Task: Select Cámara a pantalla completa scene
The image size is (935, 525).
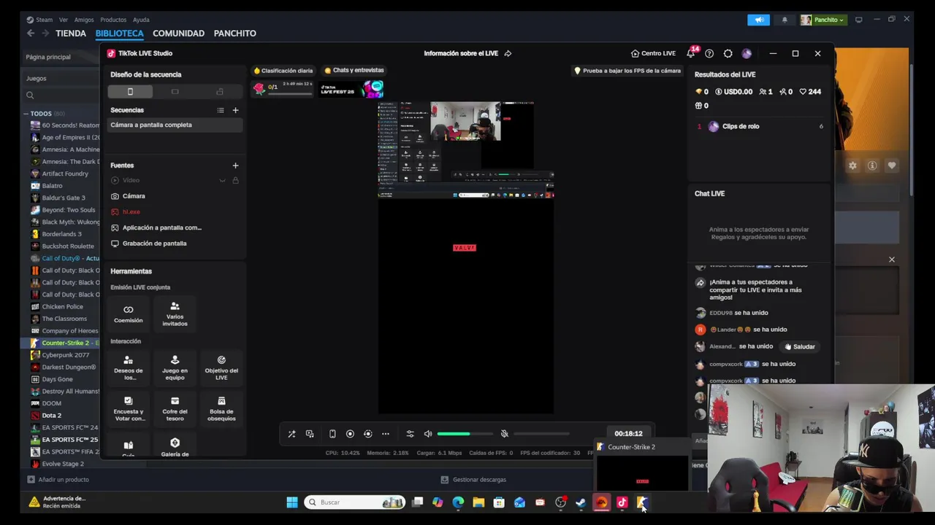Action: click(175, 125)
